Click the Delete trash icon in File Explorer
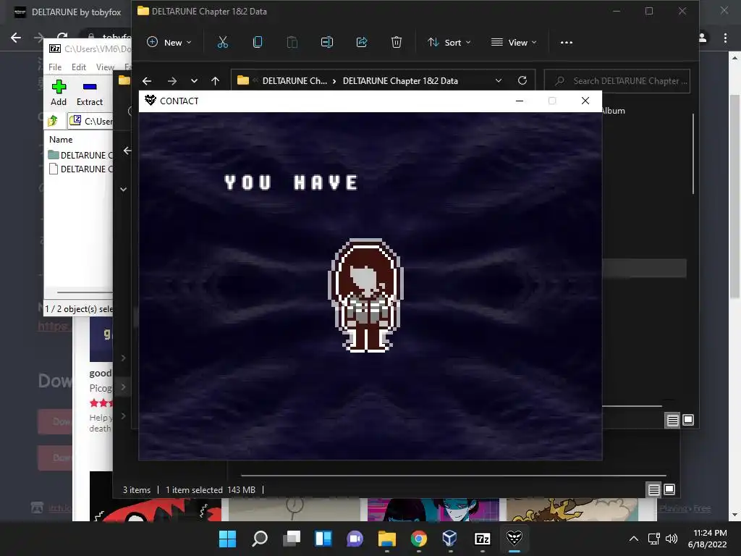Viewport: 741px width, 556px height. [397, 43]
